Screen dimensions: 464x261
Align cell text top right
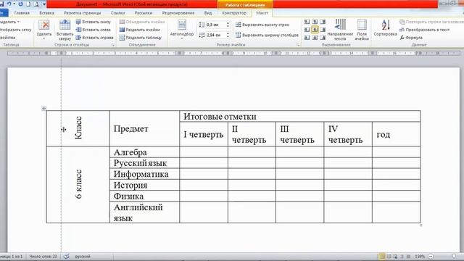(323, 22)
